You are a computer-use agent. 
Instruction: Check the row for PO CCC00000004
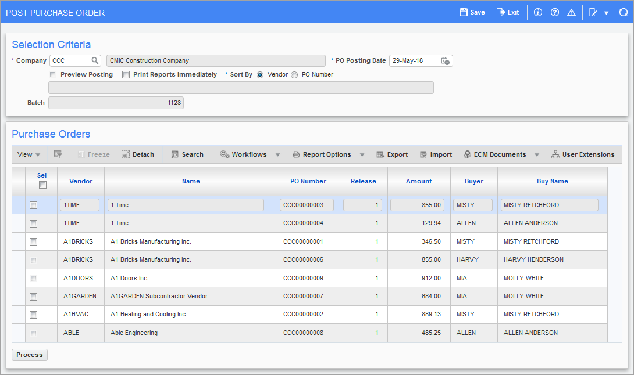[x=34, y=223]
